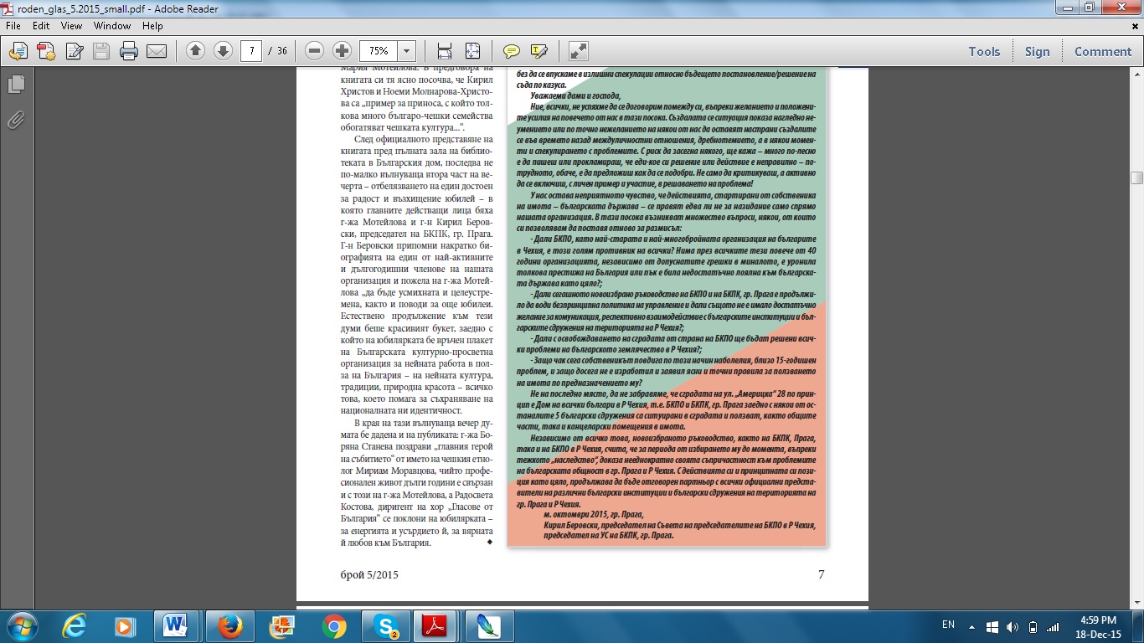The width and height of the screenshot is (1144, 643).
Task: Show hidden system tray icons
Action: (972, 625)
